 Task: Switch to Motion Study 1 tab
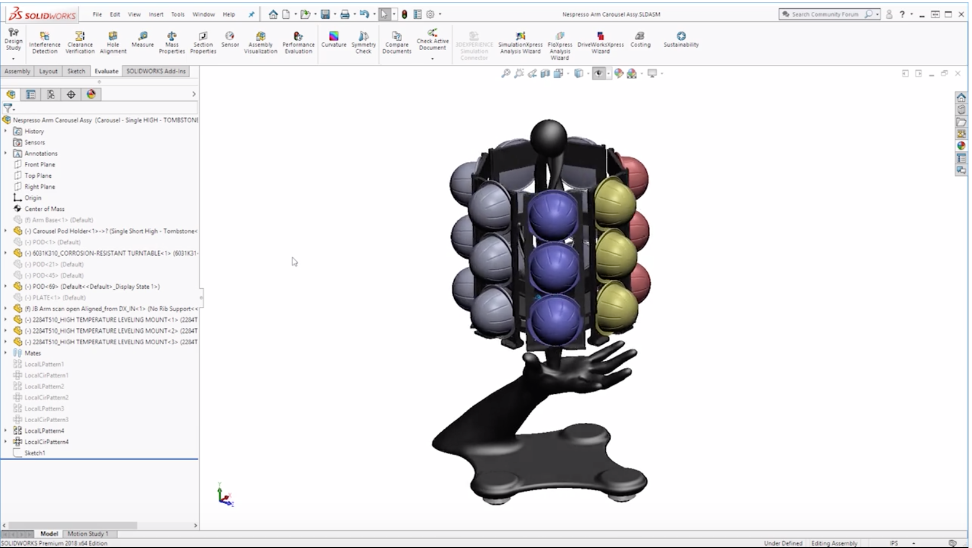[x=87, y=534]
